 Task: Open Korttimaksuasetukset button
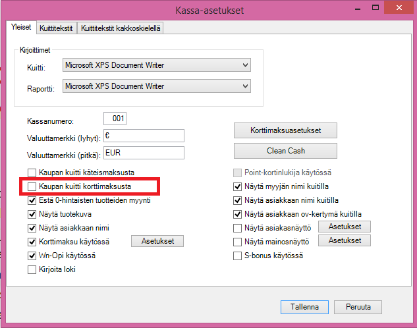tap(285, 130)
